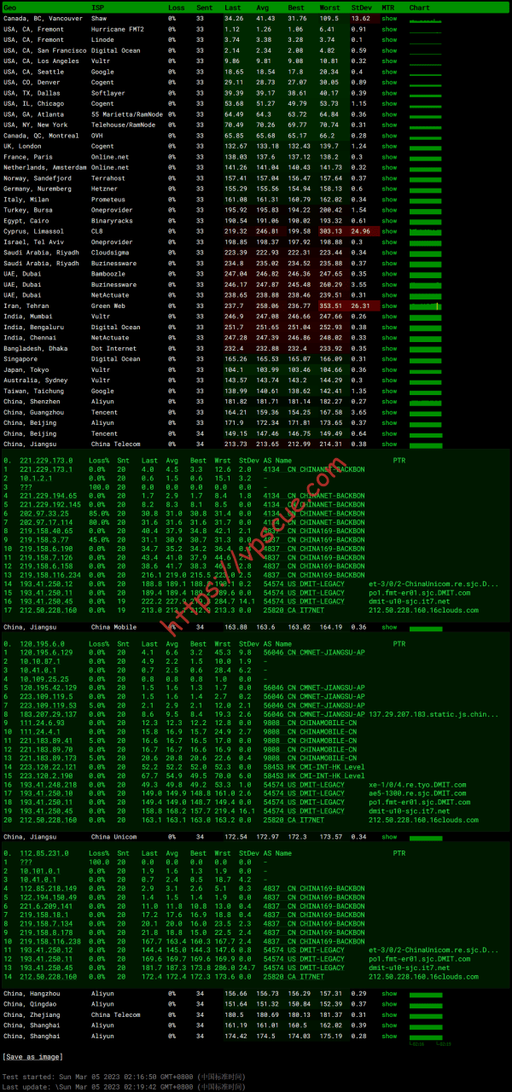Show MTR for Los Angeles Vultr
Viewport: 512px width, 1092px height.
(x=389, y=61)
